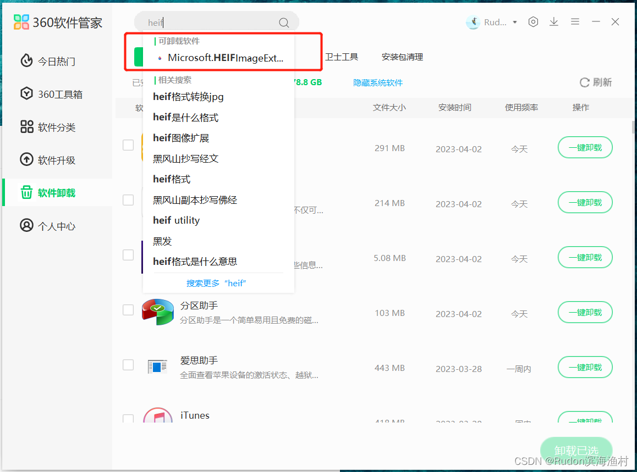Image resolution: width=637 pixels, height=472 pixels.
Task: Choose the suggestion reading only heif格式
Action: 172,179
